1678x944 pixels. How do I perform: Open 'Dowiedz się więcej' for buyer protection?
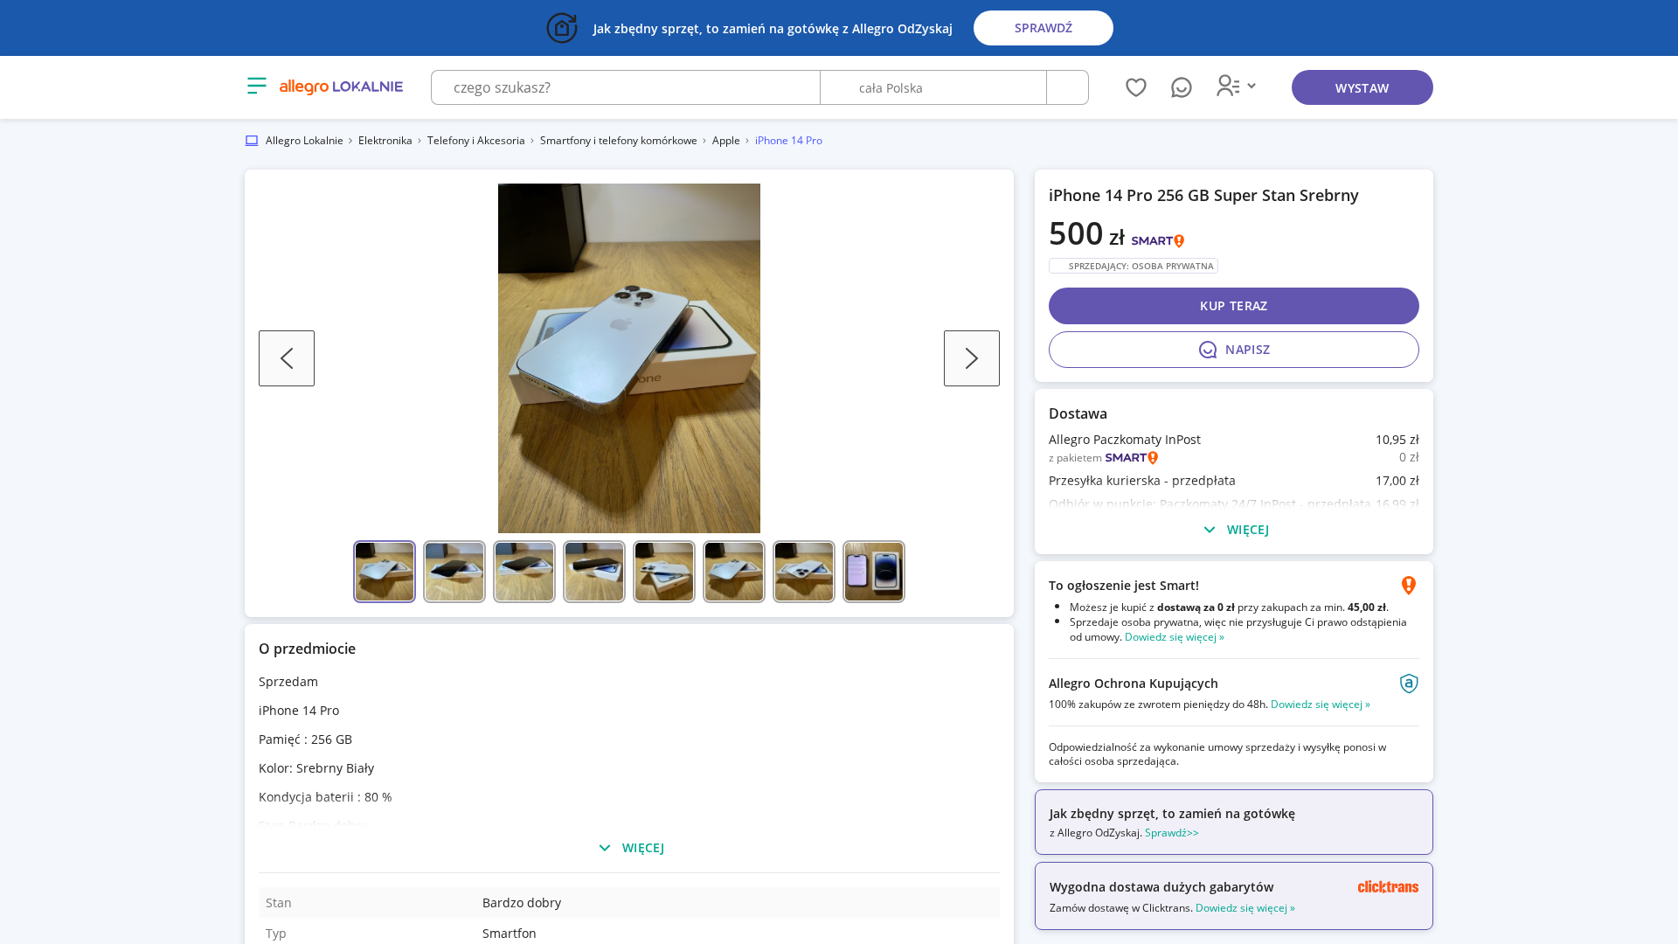1321,705
